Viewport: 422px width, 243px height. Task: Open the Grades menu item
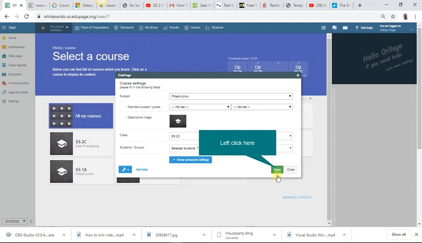pos(193,28)
